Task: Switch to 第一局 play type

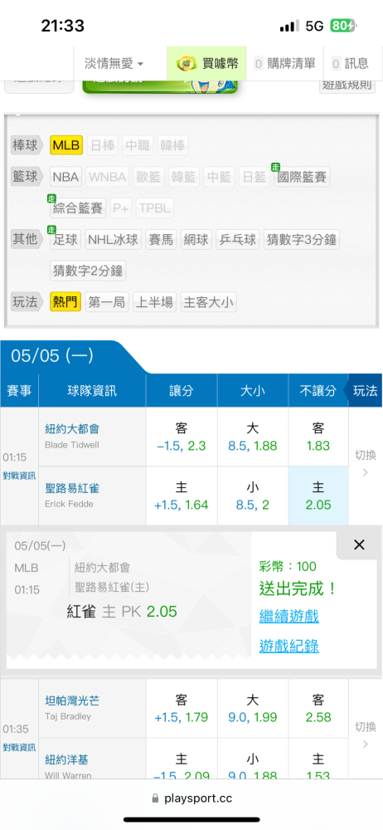Action: pyautogui.click(x=107, y=302)
